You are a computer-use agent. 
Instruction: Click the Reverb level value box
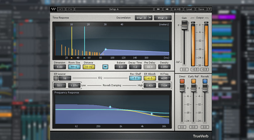[x=205, y=127]
